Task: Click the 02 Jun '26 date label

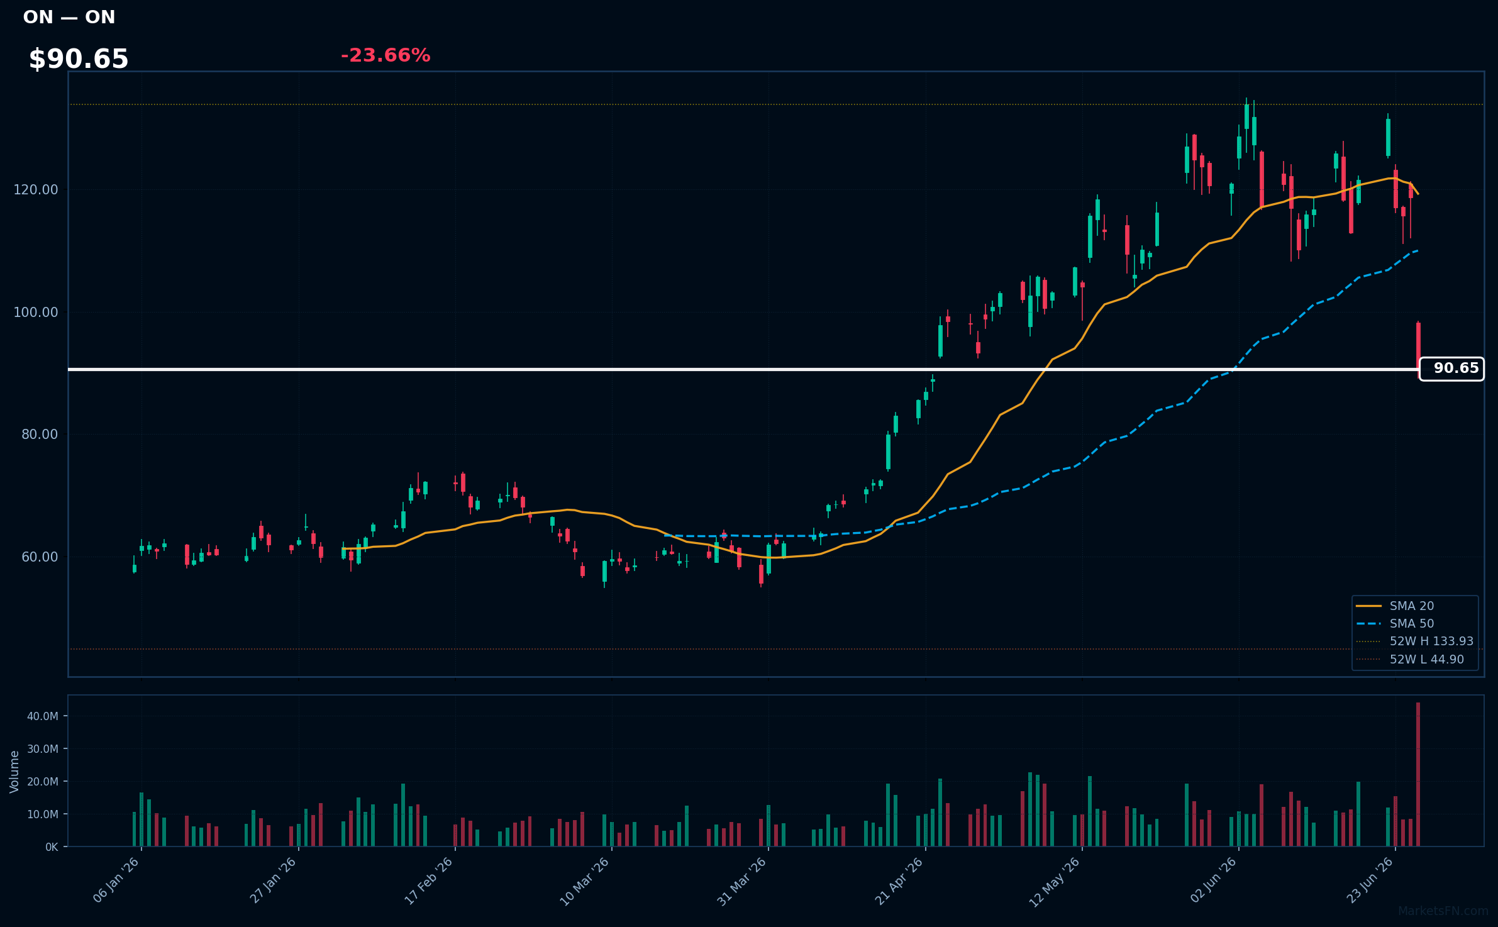Action: pos(1214,880)
